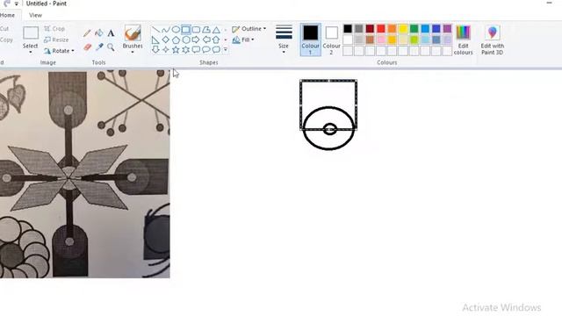Viewport: 562px width, 316px height.
Task: Choose the Rounded rectangle shape
Action: pos(196,30)
